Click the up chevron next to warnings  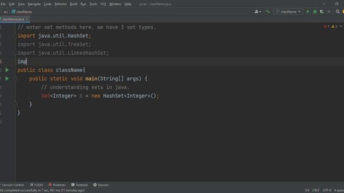coord(341,26)
